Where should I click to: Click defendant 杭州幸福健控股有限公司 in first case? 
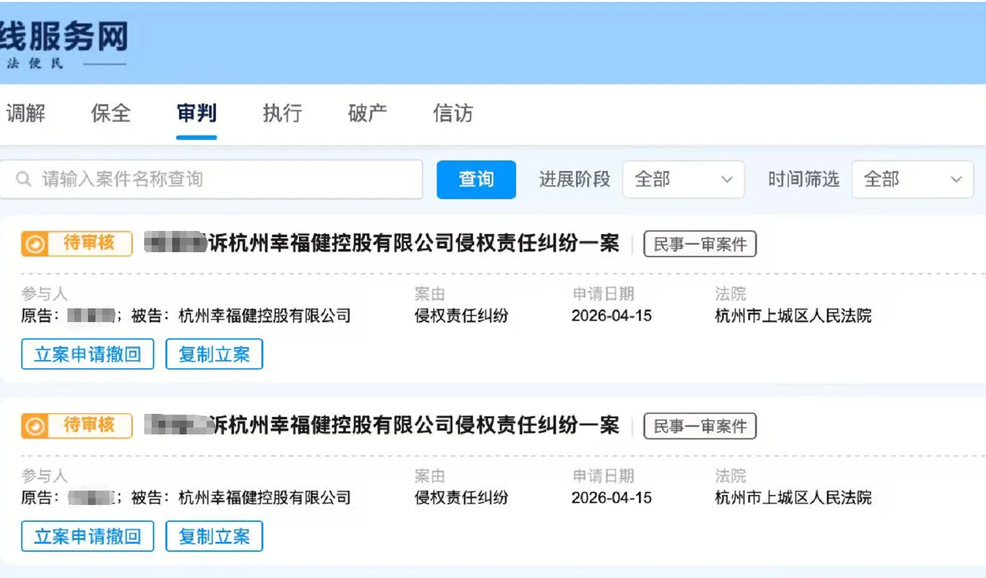(265, 315)
